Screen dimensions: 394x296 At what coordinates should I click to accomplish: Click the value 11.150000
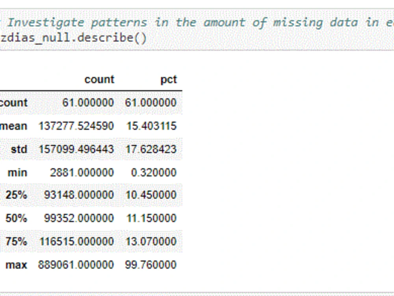click(152, 218)
